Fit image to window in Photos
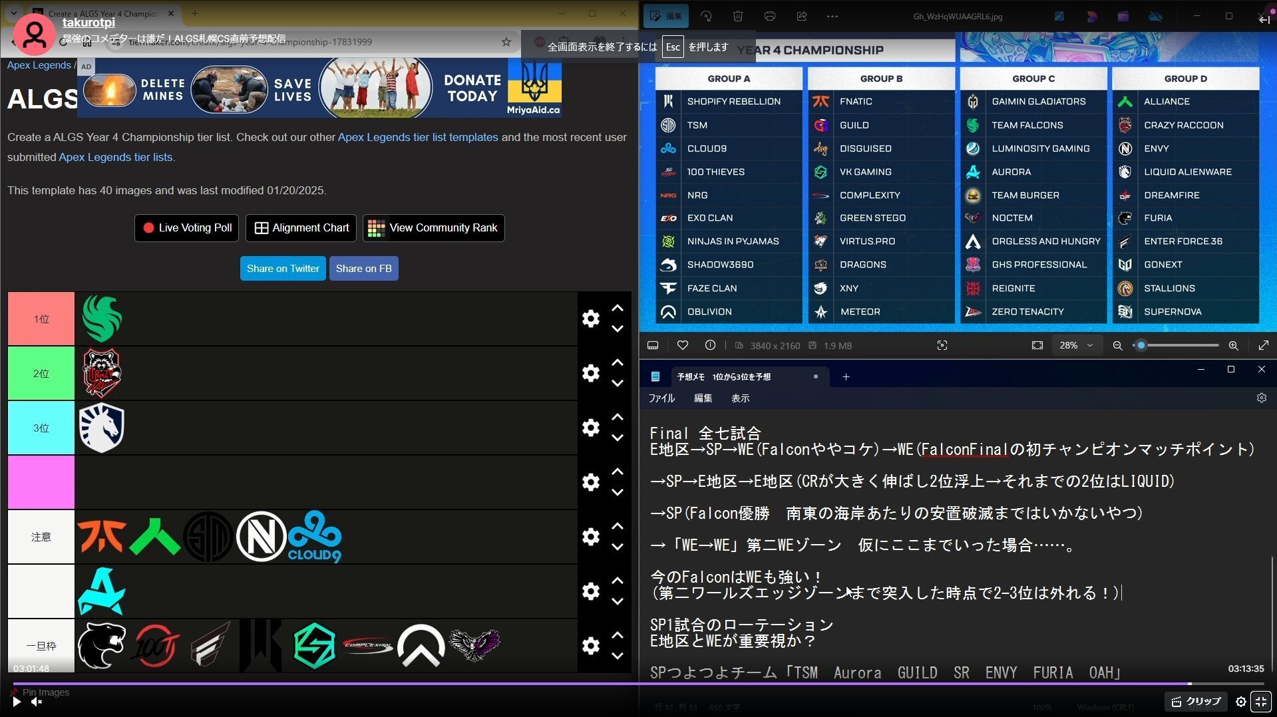Screen dimensions: 1277x717 click(x=1037, y=345)
